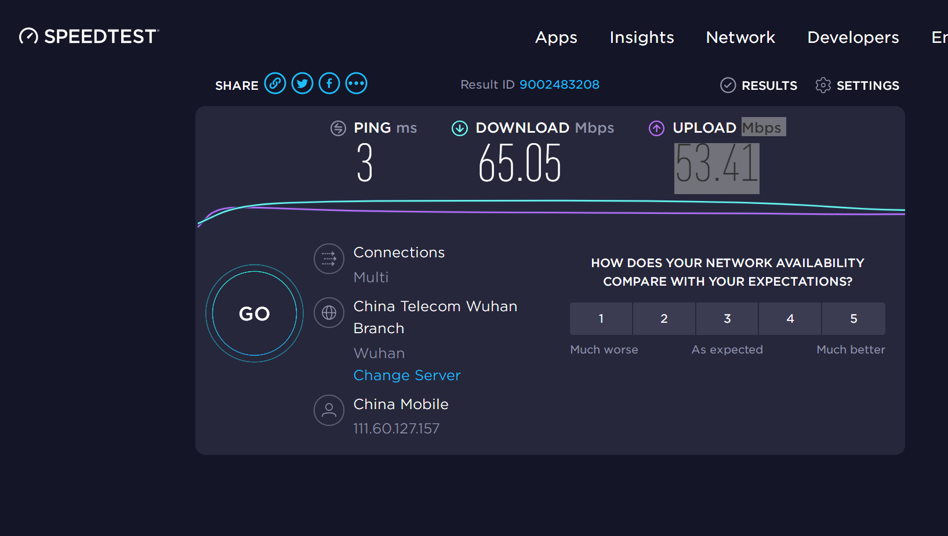Click China Telecom Wuhan Branch server name
Viewport: 948px width, 536px height.
tap(435, 317)
